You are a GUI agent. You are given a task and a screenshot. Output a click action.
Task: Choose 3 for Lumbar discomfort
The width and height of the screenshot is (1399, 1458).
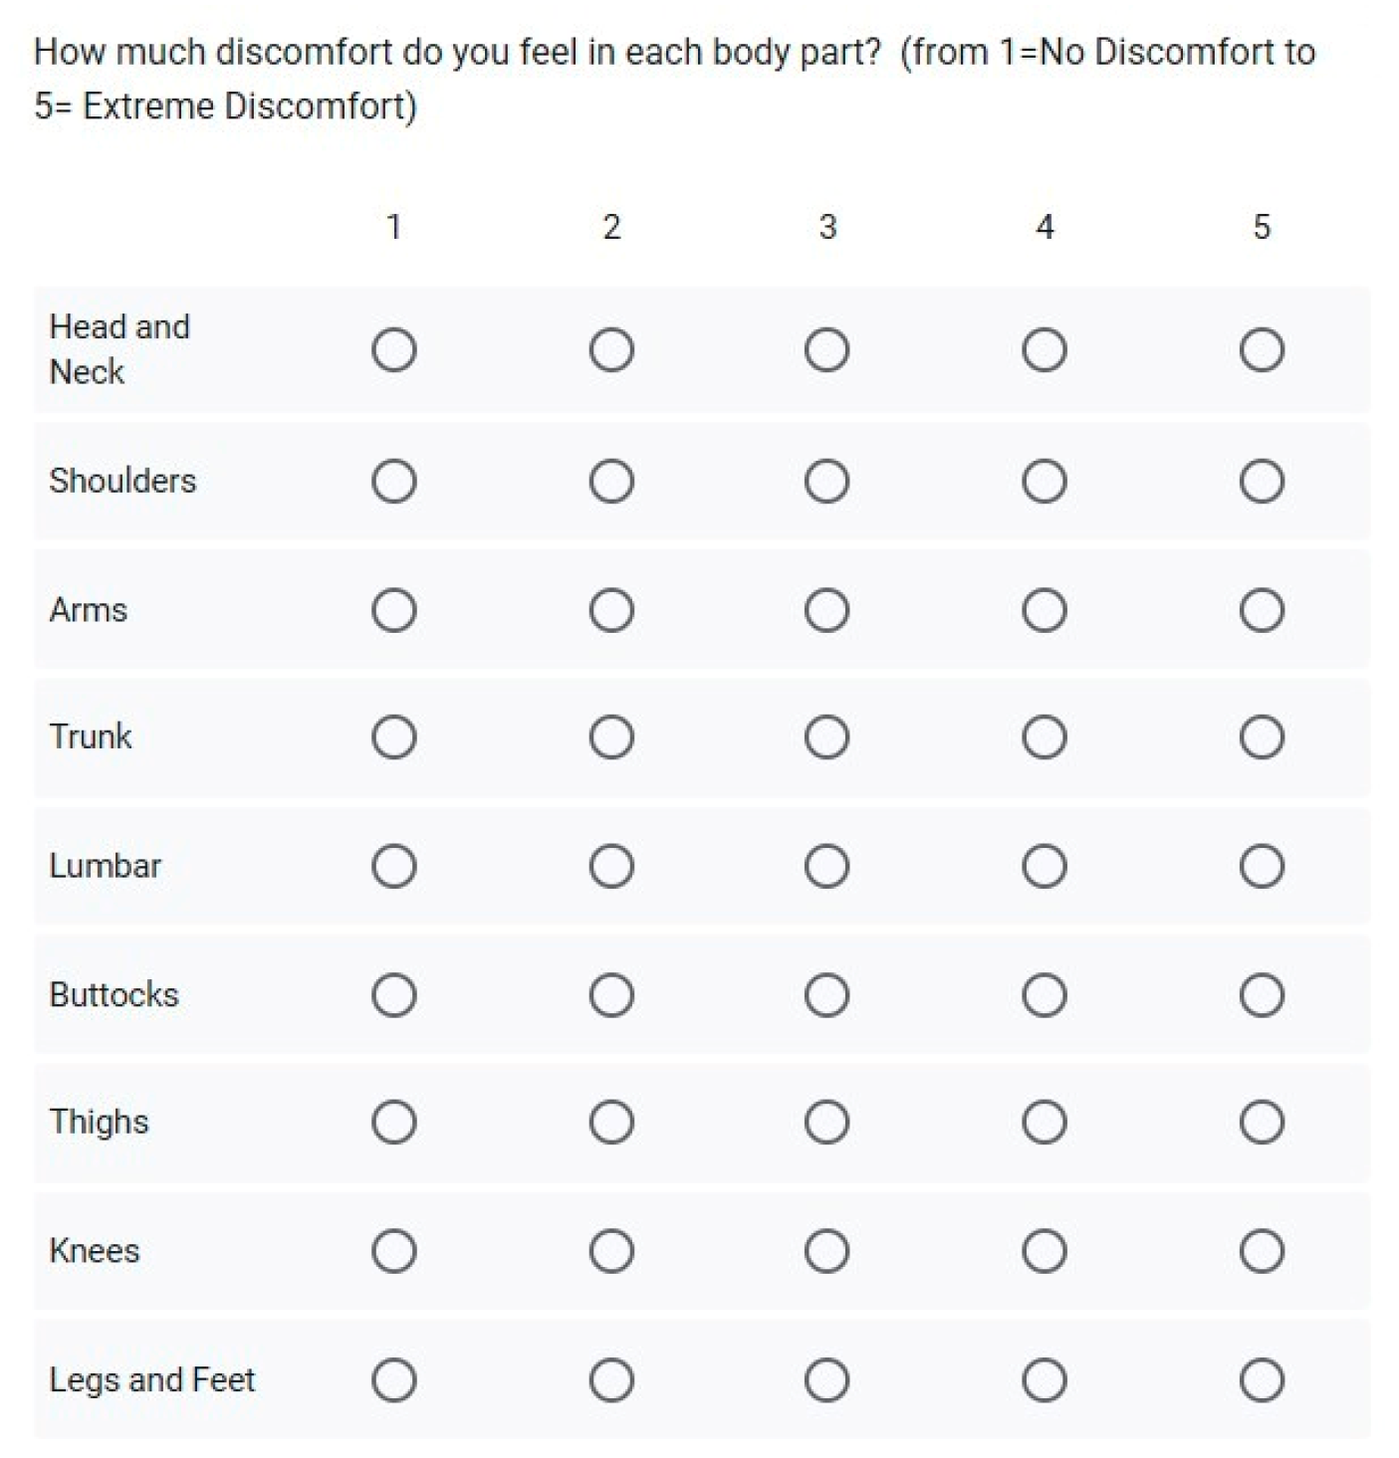tap(826, 866)
